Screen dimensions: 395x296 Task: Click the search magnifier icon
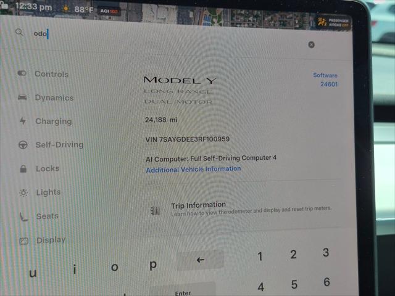pyautogui.click(x=19, y=33)
